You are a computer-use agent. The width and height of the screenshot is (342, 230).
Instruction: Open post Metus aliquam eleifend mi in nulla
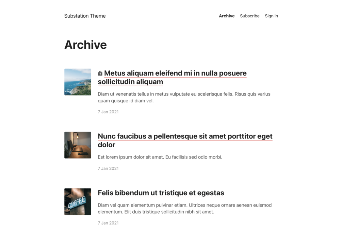pos(172,77)
